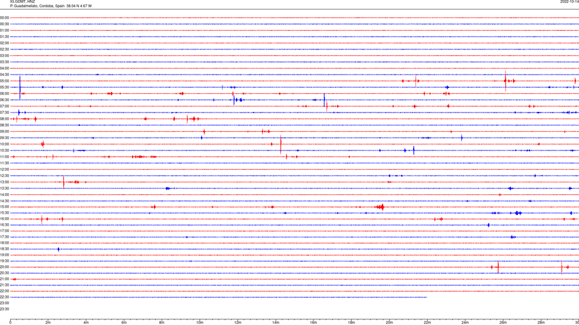Click the '22:00' time row label

[x=4, y=291]
